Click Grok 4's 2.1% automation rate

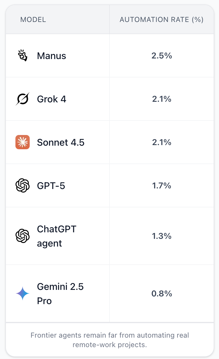pos(162,99)
